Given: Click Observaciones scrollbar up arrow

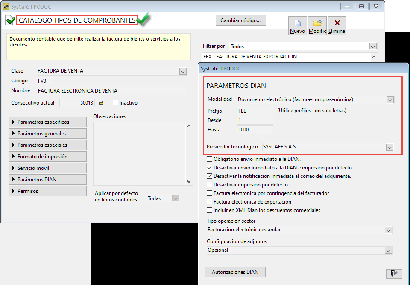Looking at the screenshot, I should pyautogui.click(x=189, y=126).
